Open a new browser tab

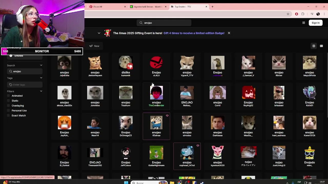coord(212,7)
